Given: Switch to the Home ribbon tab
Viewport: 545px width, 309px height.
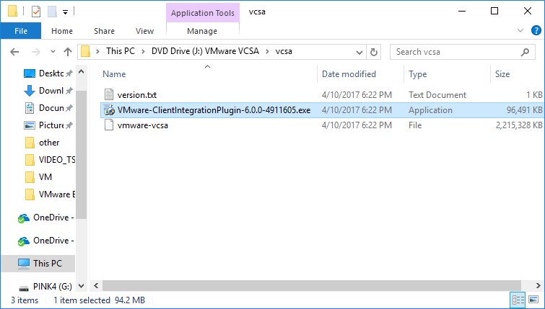Looking at the screenshot, I should pos(62,31).
